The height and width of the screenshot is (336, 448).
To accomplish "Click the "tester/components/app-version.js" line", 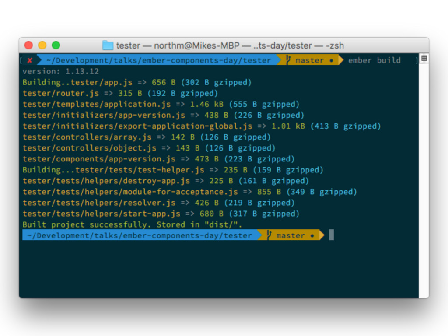I will click(x=158, y=159).
